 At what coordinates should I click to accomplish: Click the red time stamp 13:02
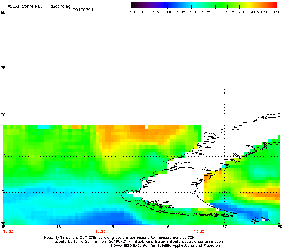coord(199,232)
